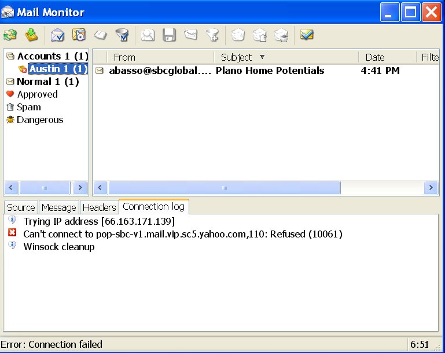The width and height of the screenshot is (445, 353).
Task: Click the check mail refresh icon
Action: tap(10, 35)
